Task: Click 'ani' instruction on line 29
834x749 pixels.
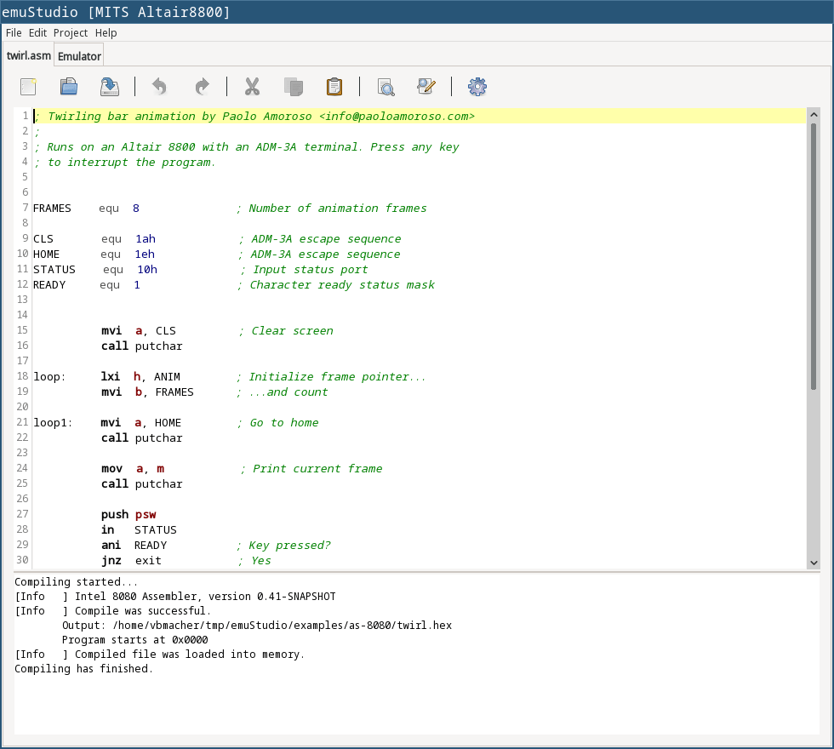Action: click(x=111, y=546)
